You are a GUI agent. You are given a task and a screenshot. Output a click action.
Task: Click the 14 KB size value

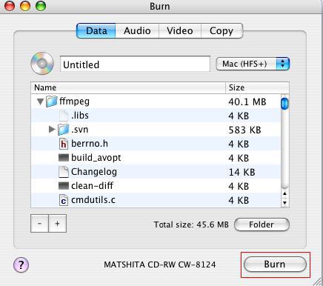click(242, 172)
